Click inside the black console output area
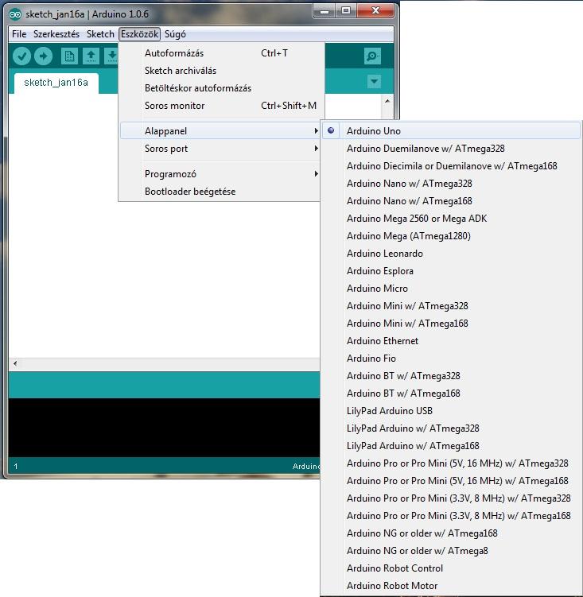The height and width of the screenshot is (597, 583). [x=164, y=427]
